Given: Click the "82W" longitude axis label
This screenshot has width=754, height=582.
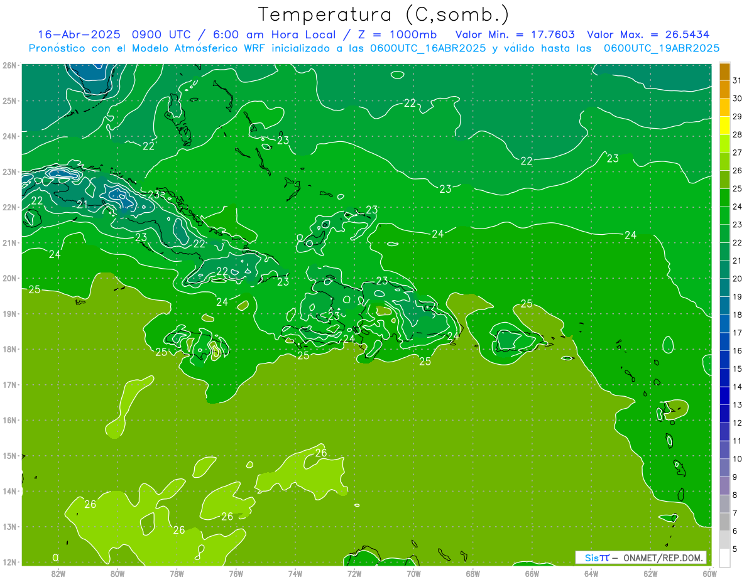Looking at the screenshot, I should [58, 574].
